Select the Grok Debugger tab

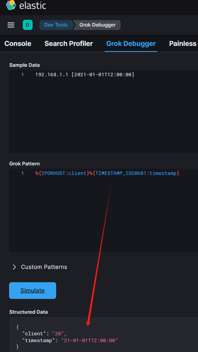click(x=131, y=44)
